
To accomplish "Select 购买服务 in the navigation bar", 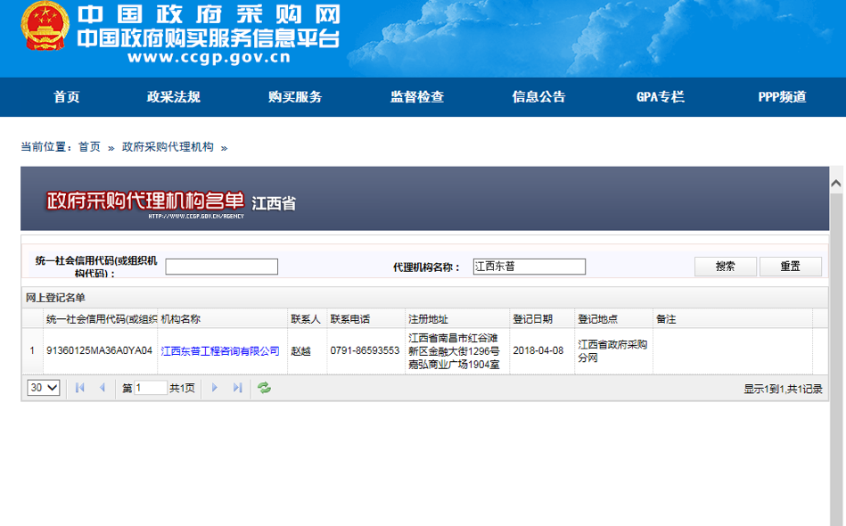I will pos(295,97).
